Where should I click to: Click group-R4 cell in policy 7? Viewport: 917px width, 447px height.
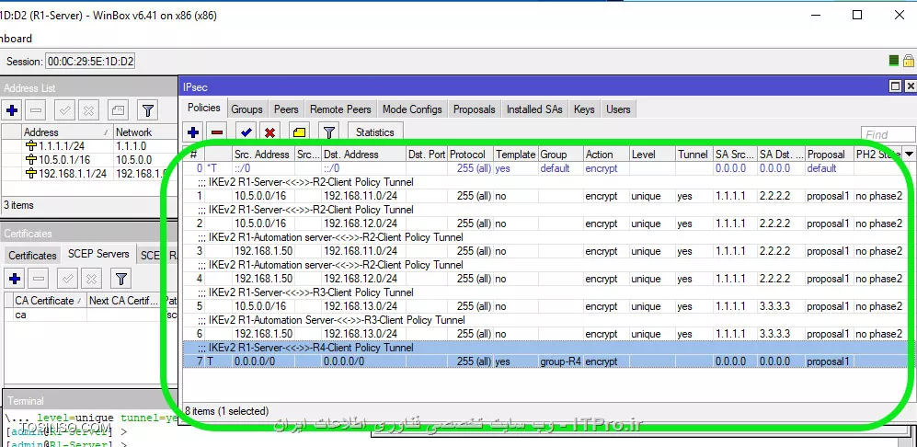(x=560, y=361)
